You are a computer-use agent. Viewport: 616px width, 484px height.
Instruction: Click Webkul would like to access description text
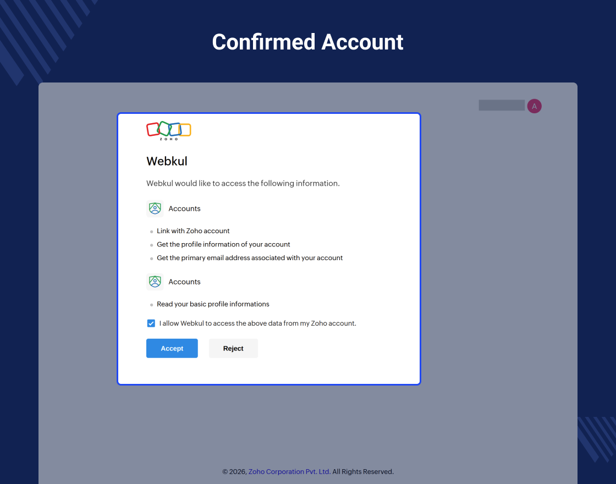tap(243, 184)
